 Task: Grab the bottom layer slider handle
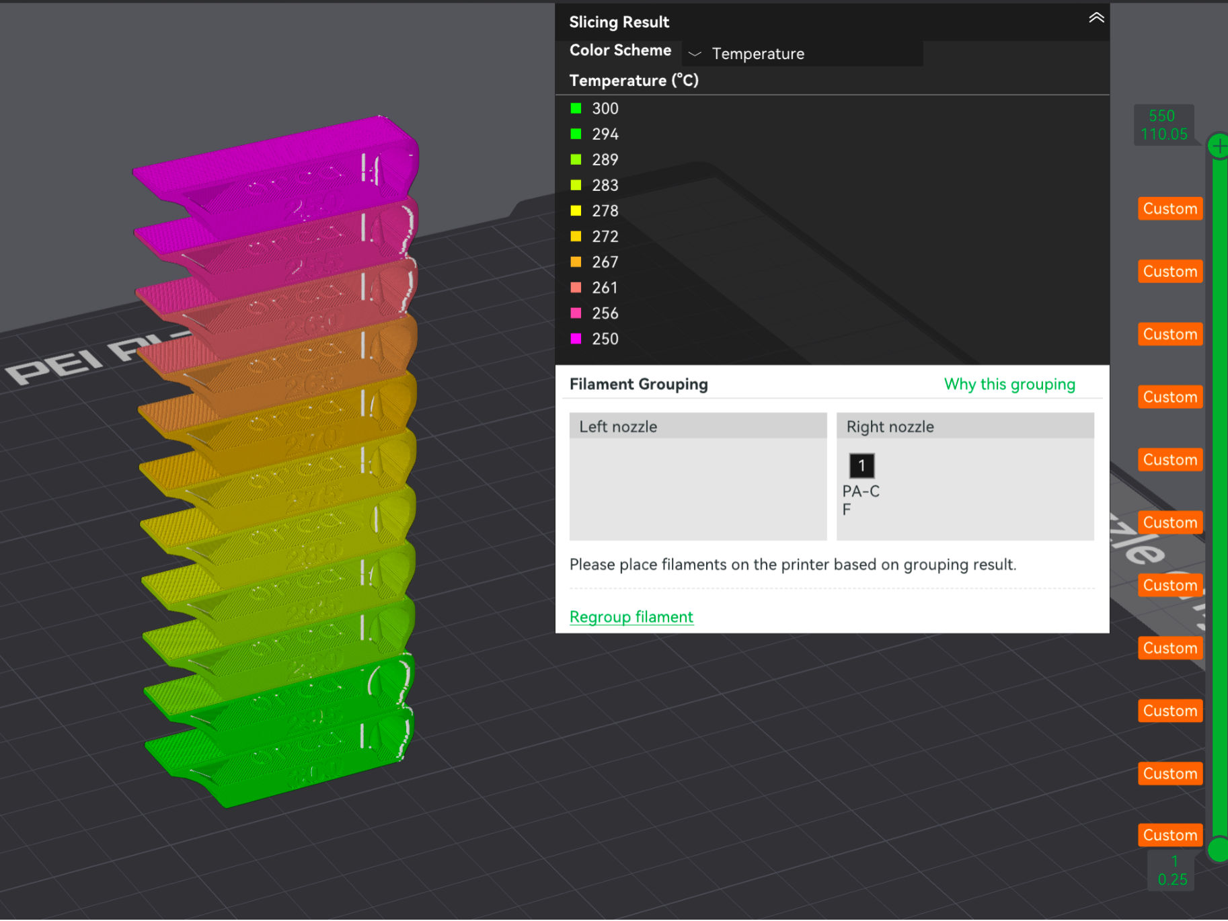[x=1218, y=850]
